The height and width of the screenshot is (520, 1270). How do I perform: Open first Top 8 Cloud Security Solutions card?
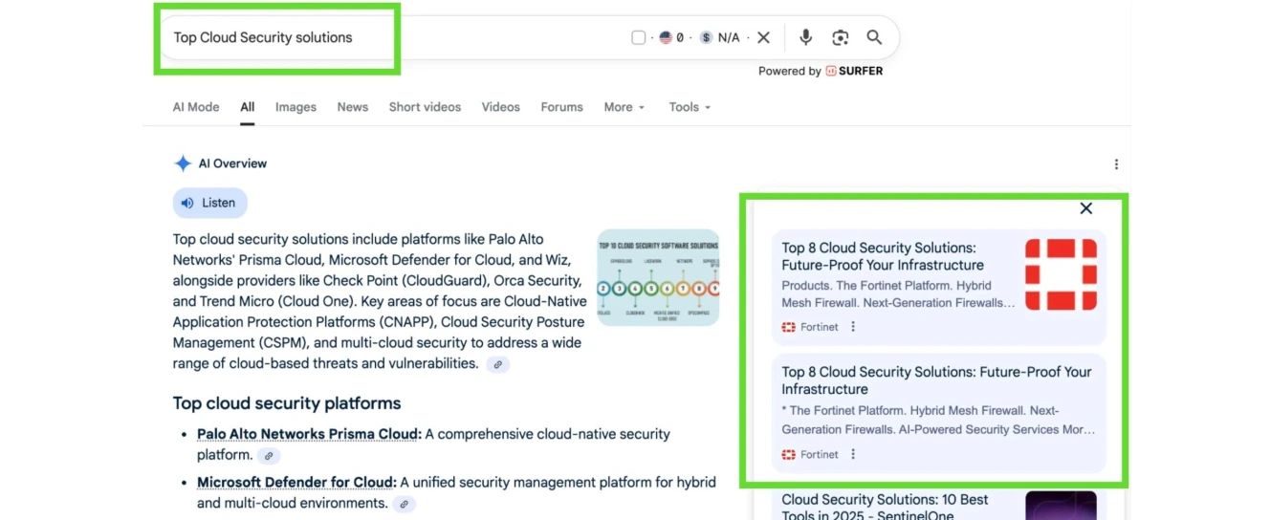pyautogui.click(x=939, y=287)
